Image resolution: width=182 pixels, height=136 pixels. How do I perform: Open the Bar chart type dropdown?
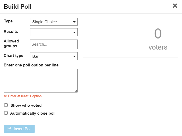(x=54, y=56)
